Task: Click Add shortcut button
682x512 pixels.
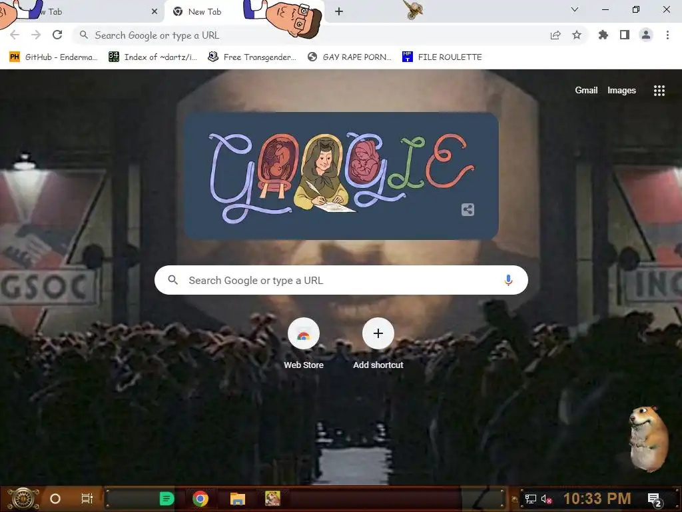Action: 378,344
